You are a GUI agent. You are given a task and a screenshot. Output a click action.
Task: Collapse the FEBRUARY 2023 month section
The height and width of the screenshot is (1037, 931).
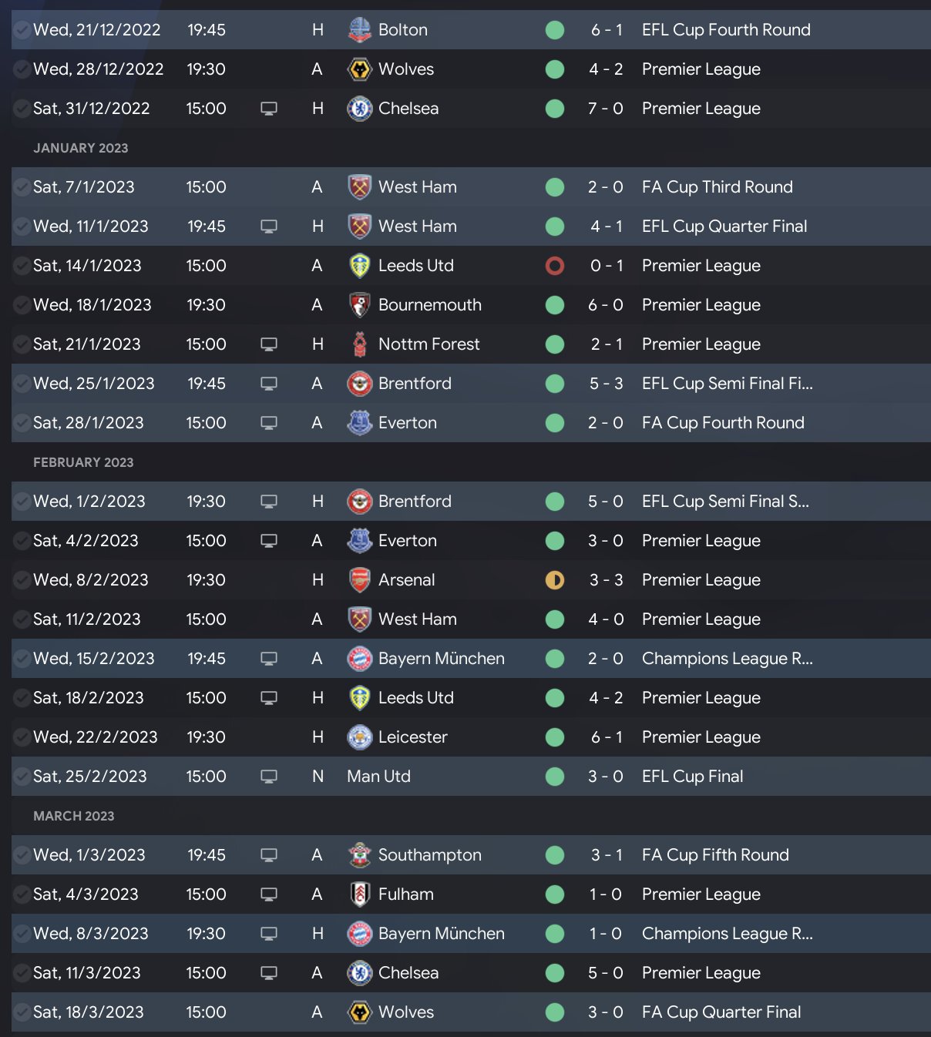click(83, 462)
